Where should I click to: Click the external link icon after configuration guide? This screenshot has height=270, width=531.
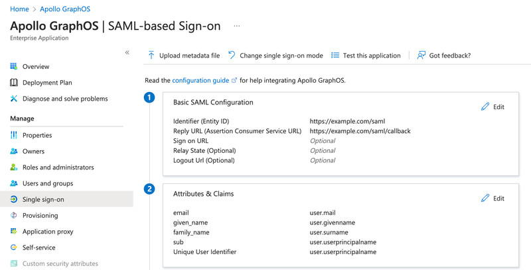234,80
